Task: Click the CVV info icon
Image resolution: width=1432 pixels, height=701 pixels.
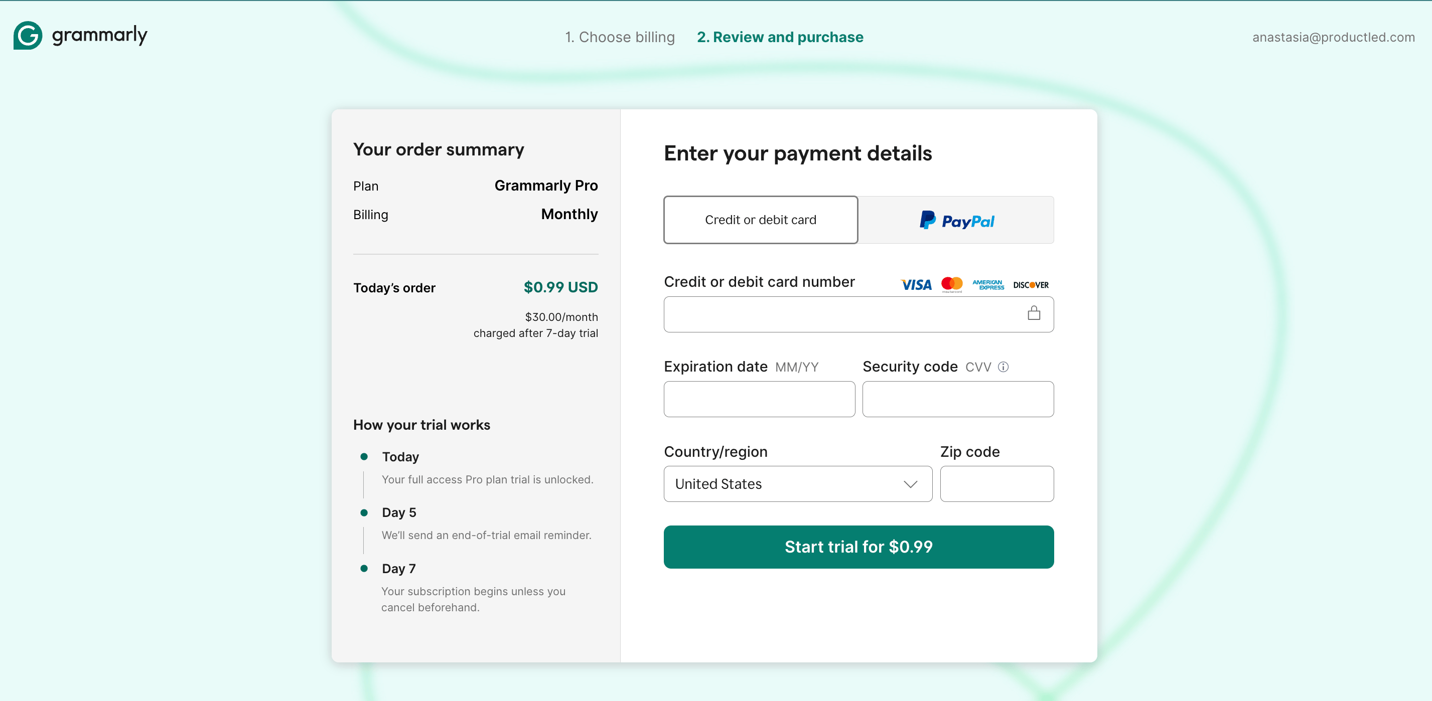Action: pyautogui.click(x=1003, y=367)
